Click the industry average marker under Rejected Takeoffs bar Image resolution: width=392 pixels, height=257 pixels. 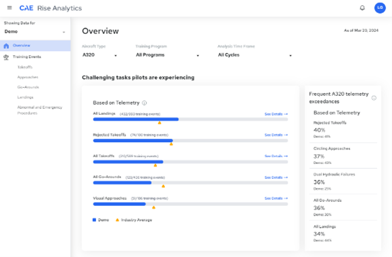[x=171, y=144]
